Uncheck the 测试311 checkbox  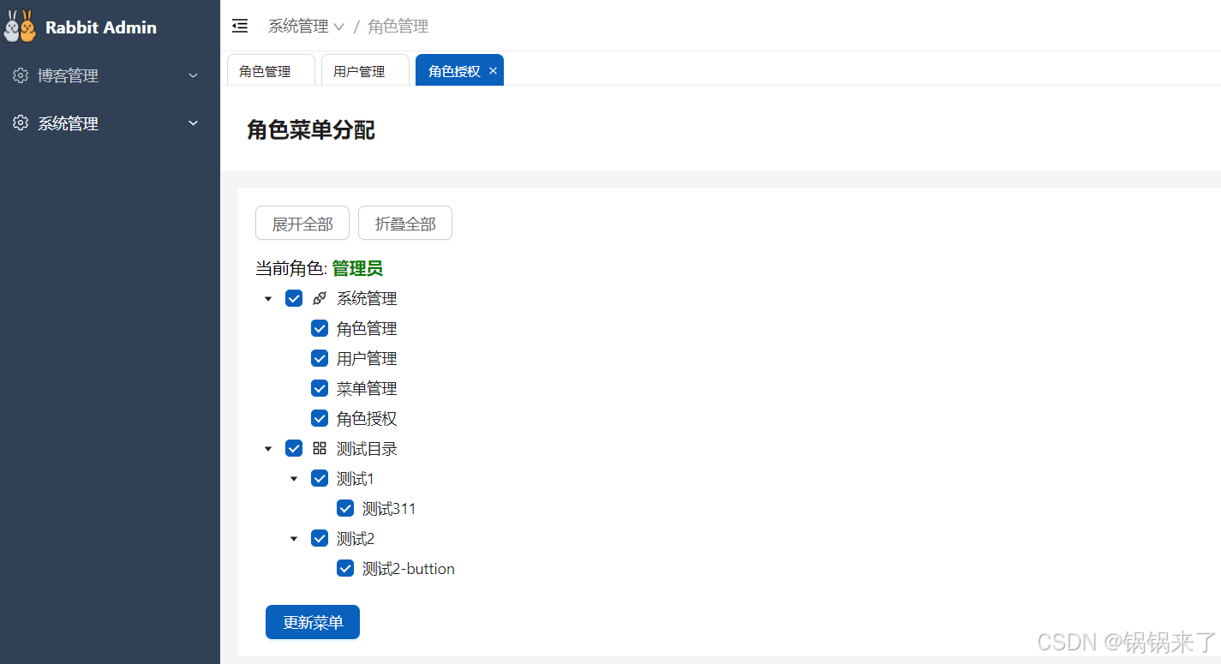pos(344,508)
